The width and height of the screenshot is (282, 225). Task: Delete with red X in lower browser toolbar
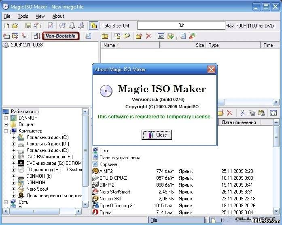pyautogui.click(x=229, y=113)
